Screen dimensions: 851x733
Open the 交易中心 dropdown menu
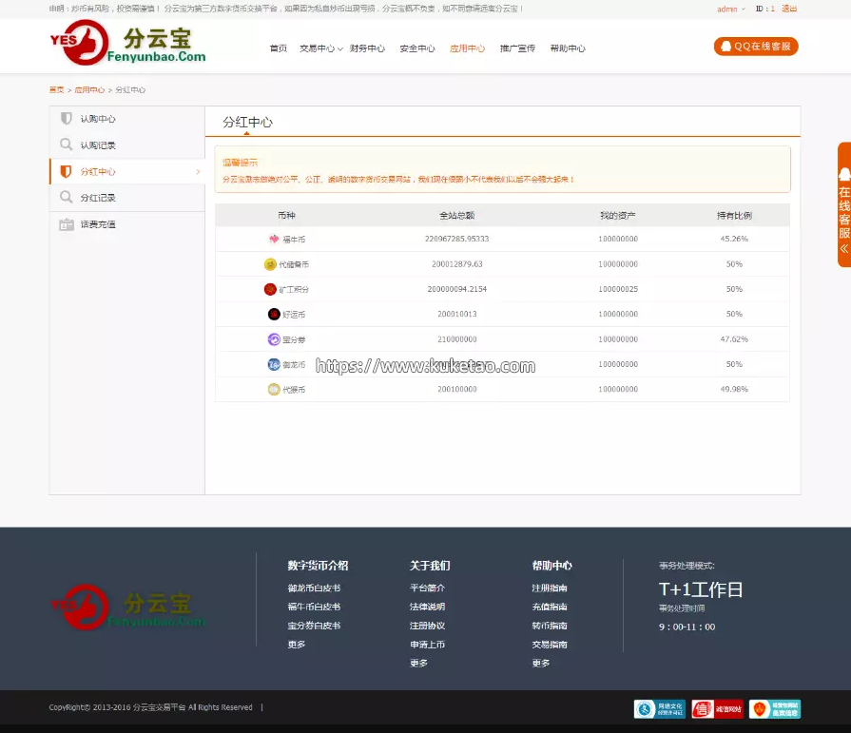[320, 48]
